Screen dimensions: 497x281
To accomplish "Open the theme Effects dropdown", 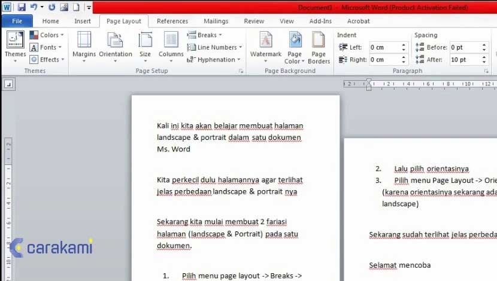I will pos(47,60).
